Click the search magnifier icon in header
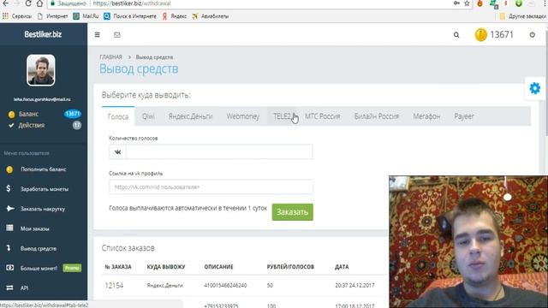This screenshot has width=548, height=308. pyautogui.click(x=456, y=35)
